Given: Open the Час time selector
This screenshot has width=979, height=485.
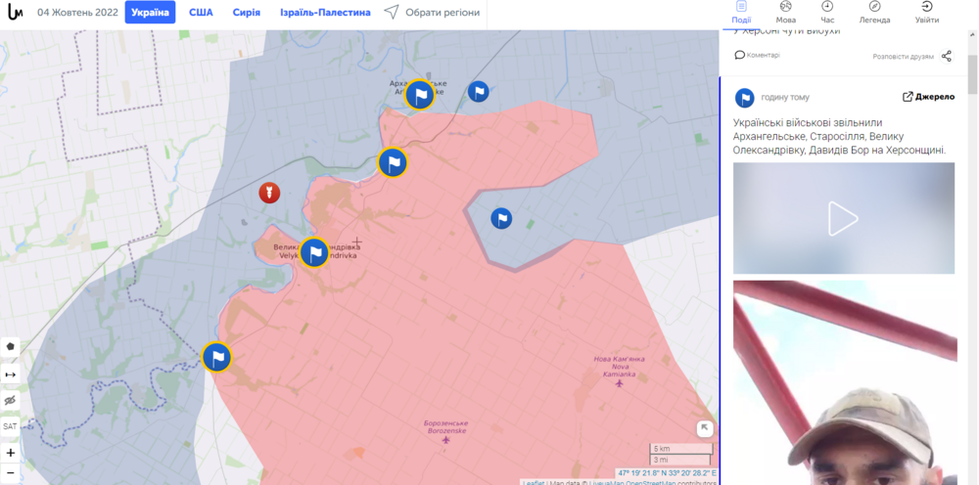Looking at the screenshot, I should coord(827,13).
